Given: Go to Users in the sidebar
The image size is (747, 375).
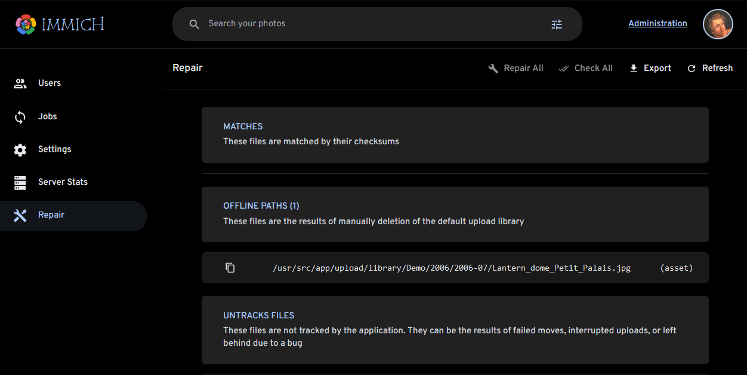Looking at the screenshot, I should [x=50, y=83].
